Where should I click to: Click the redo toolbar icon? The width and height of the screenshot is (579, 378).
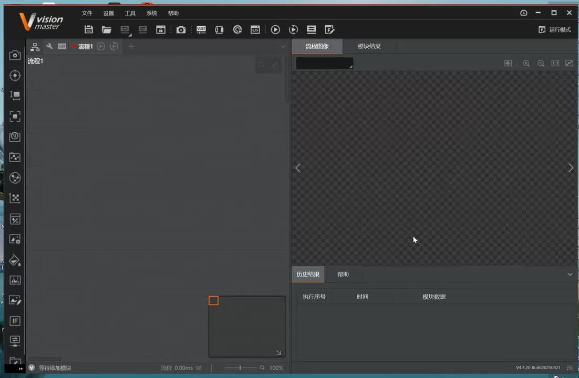pyautogui.click(x=142, y=29)
